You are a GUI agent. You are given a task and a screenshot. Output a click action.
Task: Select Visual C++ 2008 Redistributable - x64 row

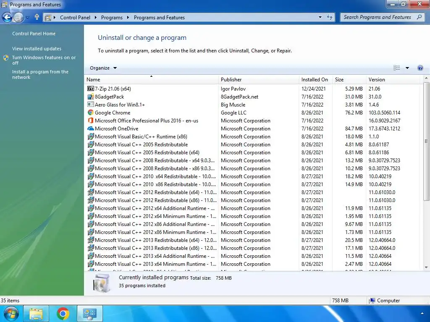pos(253,160)
